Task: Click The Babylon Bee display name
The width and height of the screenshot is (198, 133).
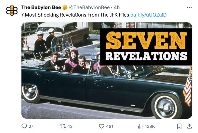Action: (x=41, y=7)
